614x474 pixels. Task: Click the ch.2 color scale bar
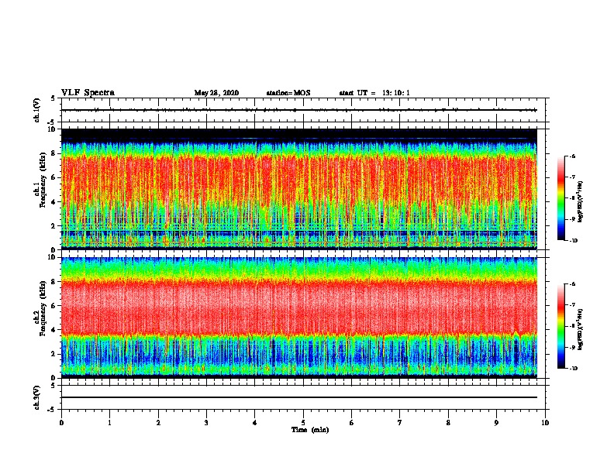pos(561,326)
